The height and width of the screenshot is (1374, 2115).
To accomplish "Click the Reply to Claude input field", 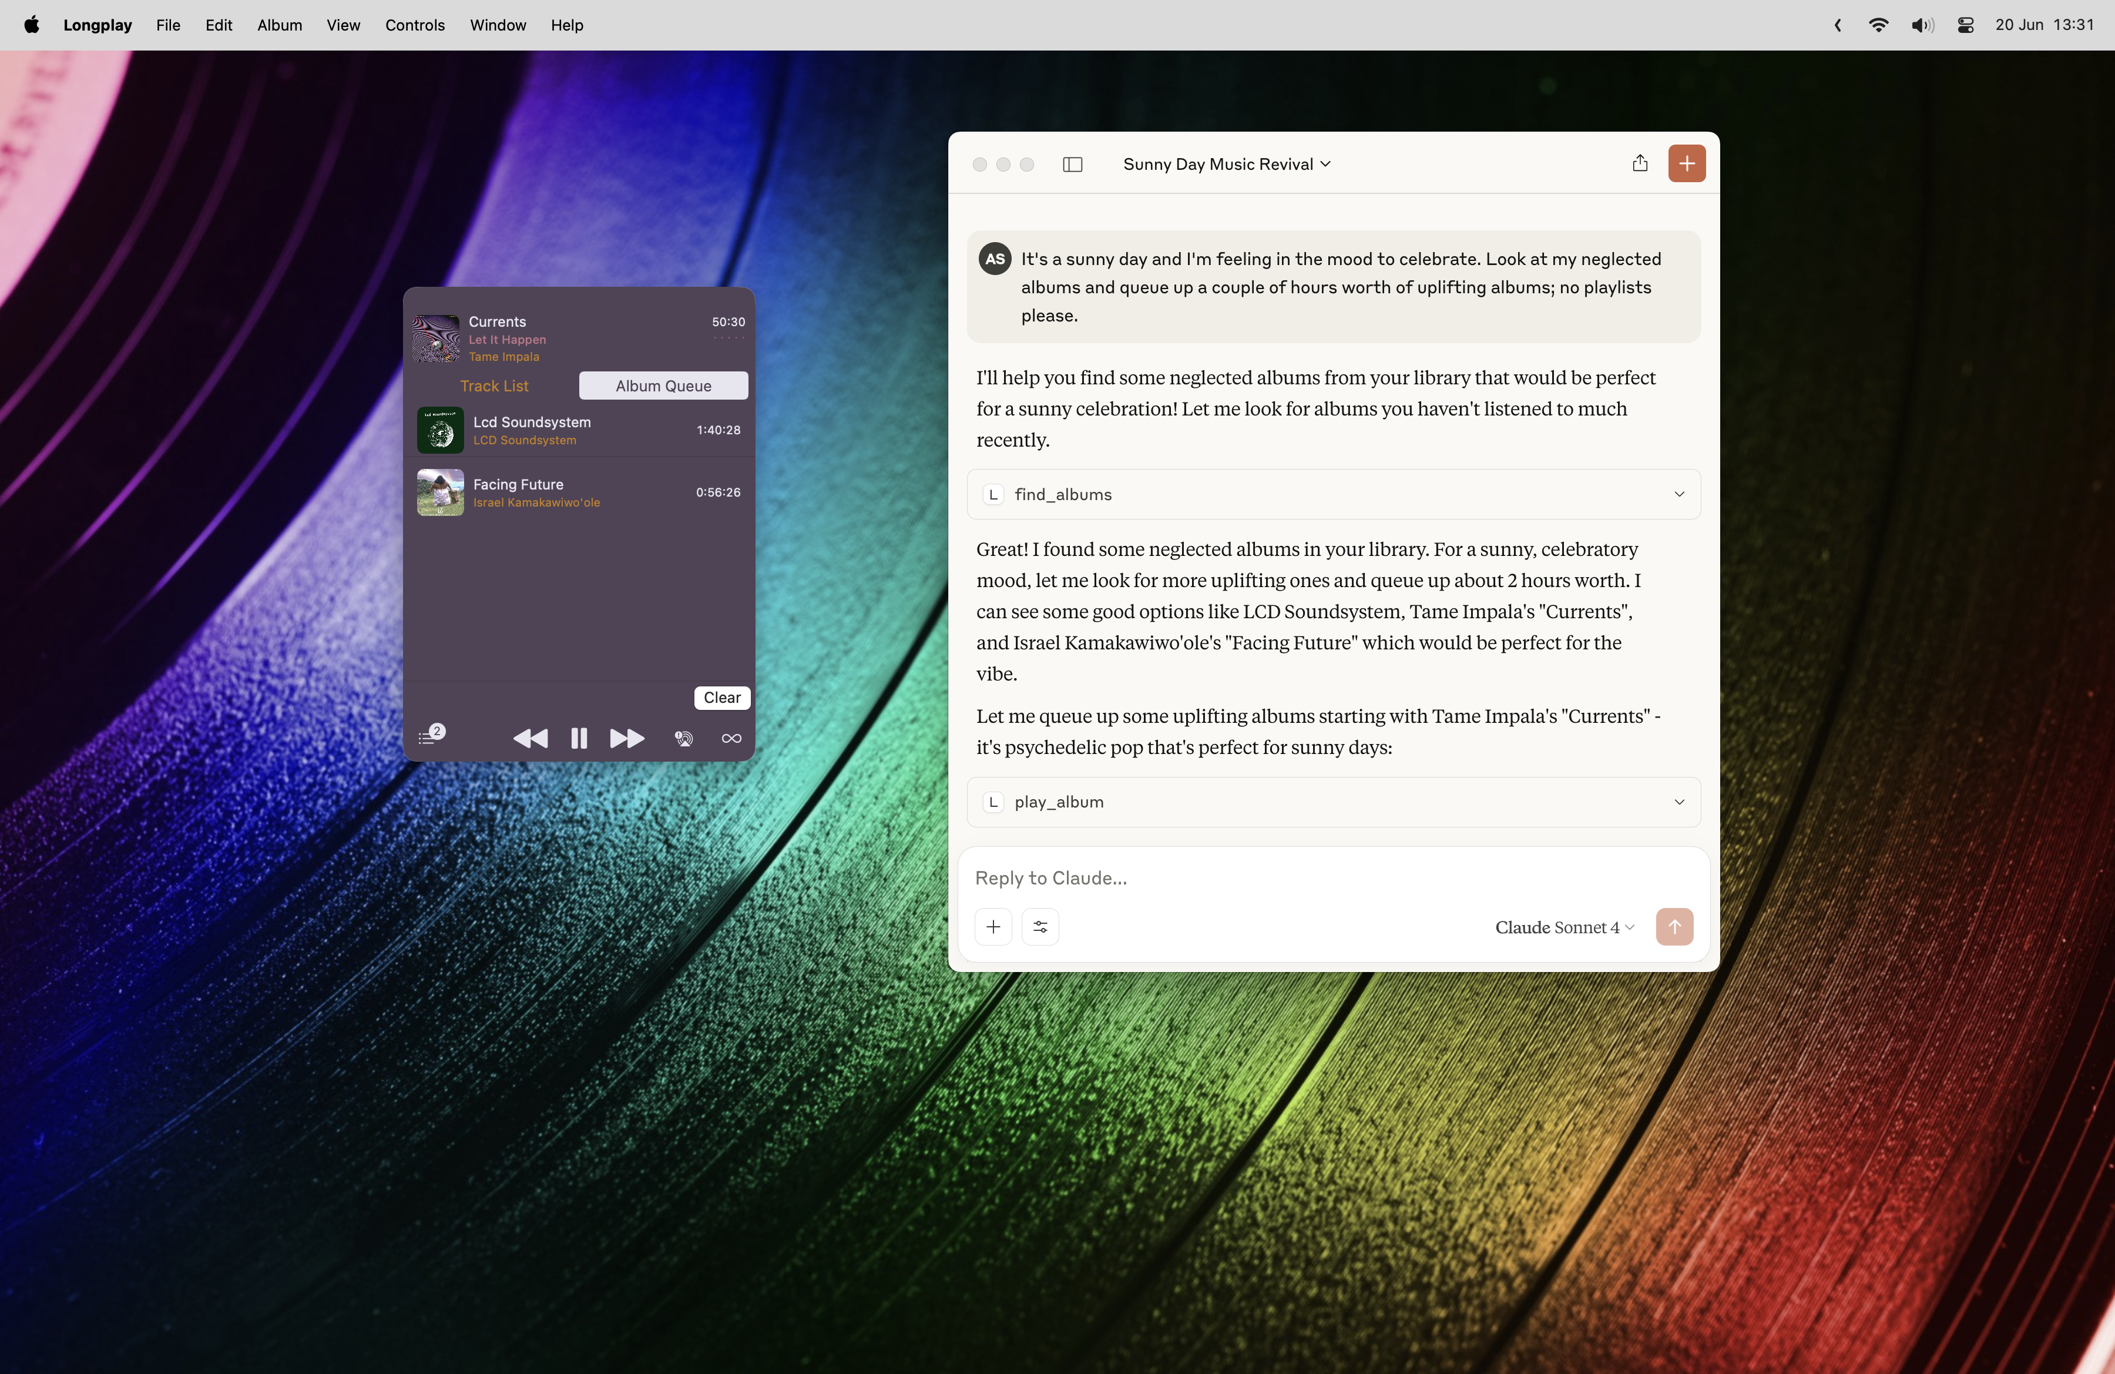I will (x=1334, y=878).
